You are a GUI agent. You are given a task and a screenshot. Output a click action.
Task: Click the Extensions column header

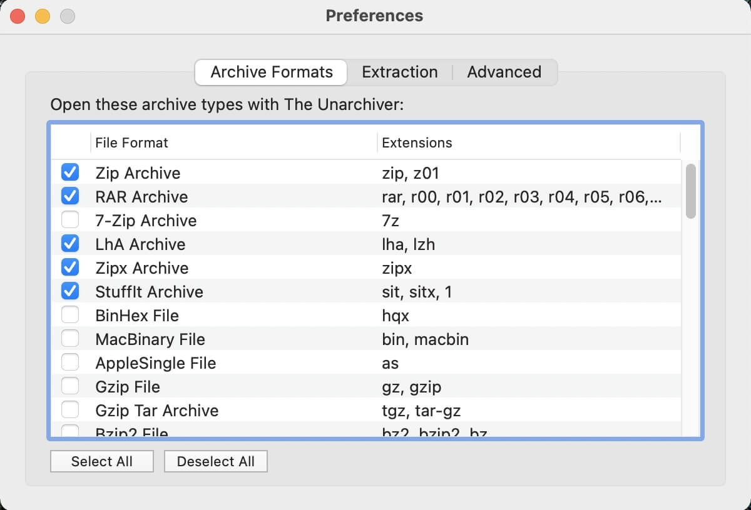coord(417,142)
